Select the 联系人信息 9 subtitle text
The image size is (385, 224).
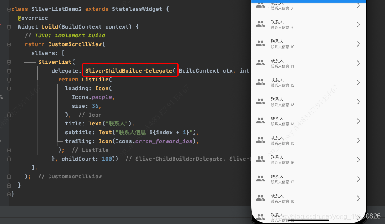[x=282, y=28]
